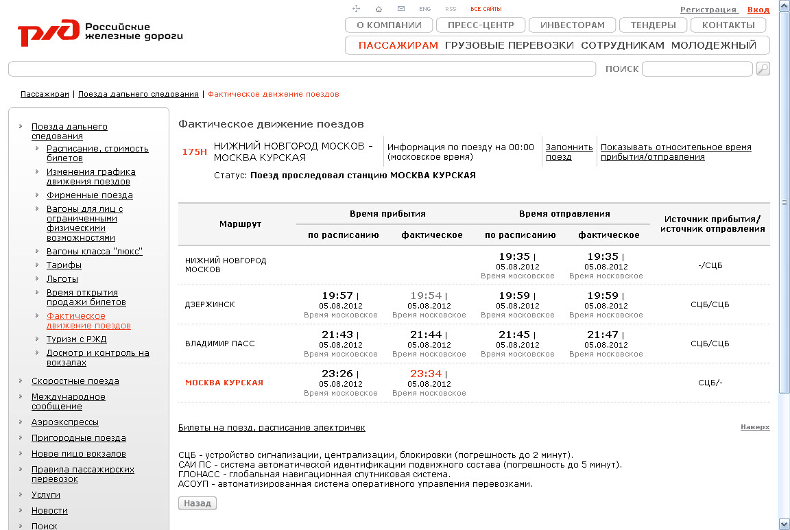790x530 pixels.
Task: Expand 'Аэроэкспрессы' sidebar section
Action: point(65,422)
